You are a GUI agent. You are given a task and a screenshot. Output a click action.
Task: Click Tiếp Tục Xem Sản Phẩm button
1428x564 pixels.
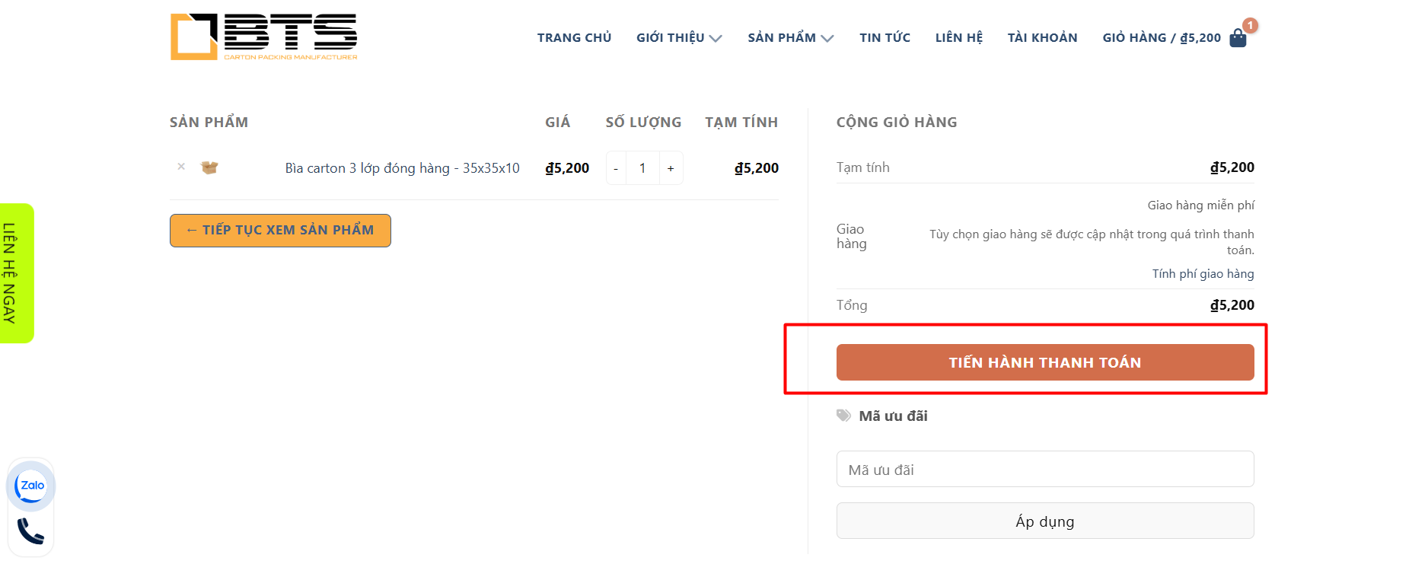click(280, 231)
